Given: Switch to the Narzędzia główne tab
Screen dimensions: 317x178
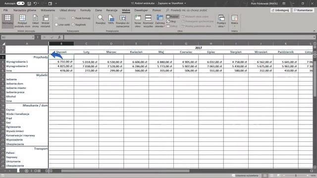Looking at the screenshot, I should coord(25,10).
